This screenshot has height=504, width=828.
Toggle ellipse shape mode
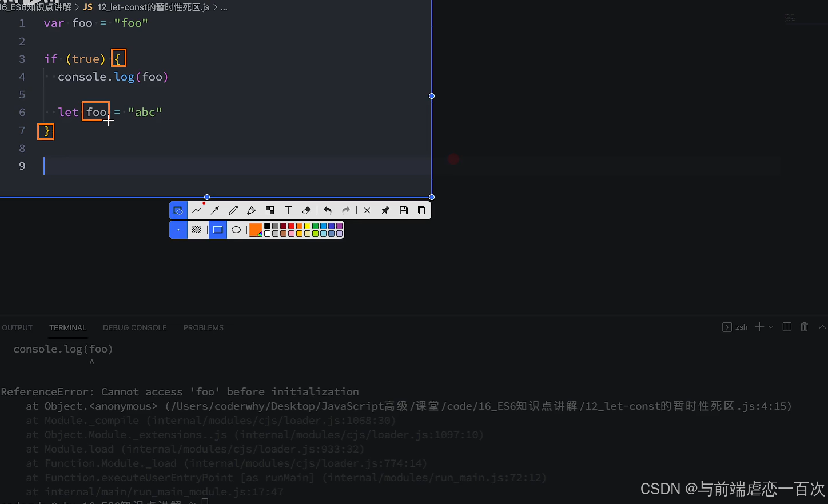[236, 229]
